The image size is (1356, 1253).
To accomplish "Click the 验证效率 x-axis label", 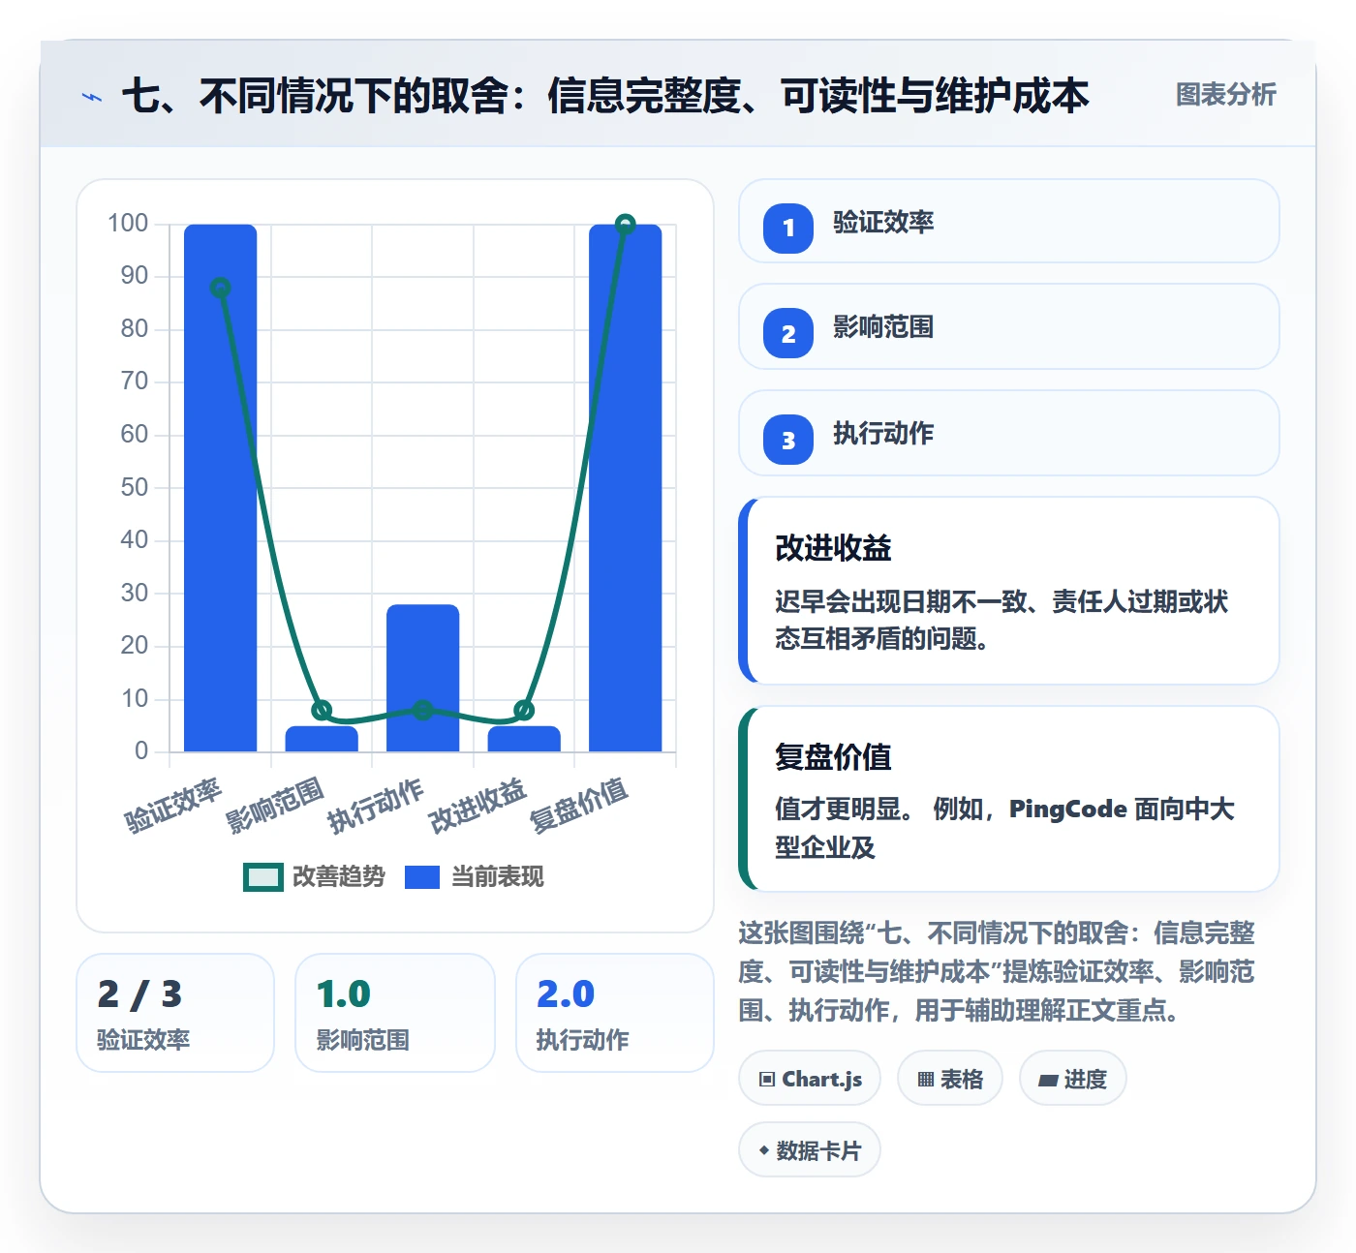I will point(173,805).
